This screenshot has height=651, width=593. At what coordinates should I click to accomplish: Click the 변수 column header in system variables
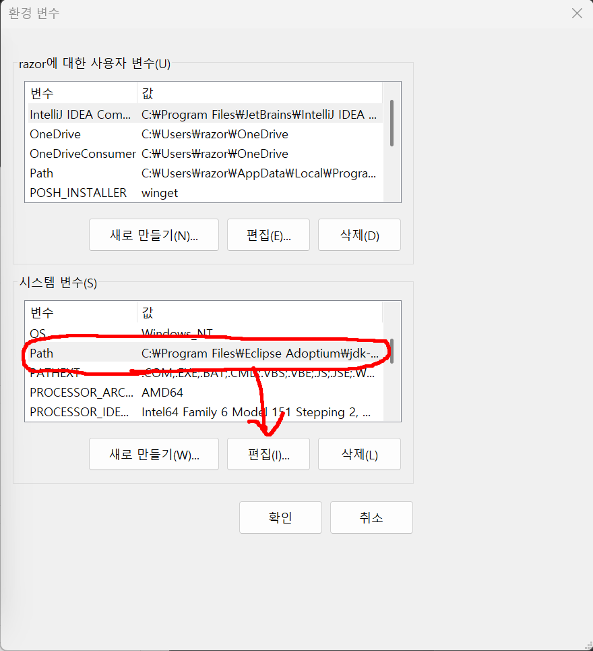82,312
